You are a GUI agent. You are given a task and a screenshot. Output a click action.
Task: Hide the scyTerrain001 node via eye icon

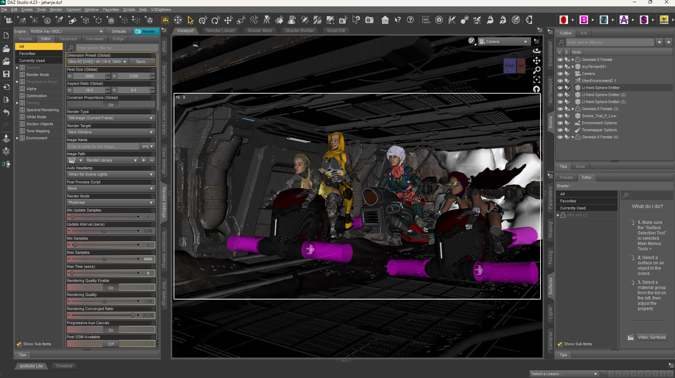(560, 67)
